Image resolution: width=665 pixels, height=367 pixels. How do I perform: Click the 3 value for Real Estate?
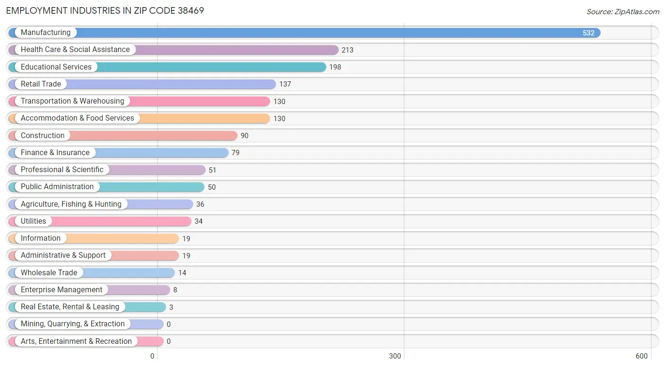click(x=171, y=307)
